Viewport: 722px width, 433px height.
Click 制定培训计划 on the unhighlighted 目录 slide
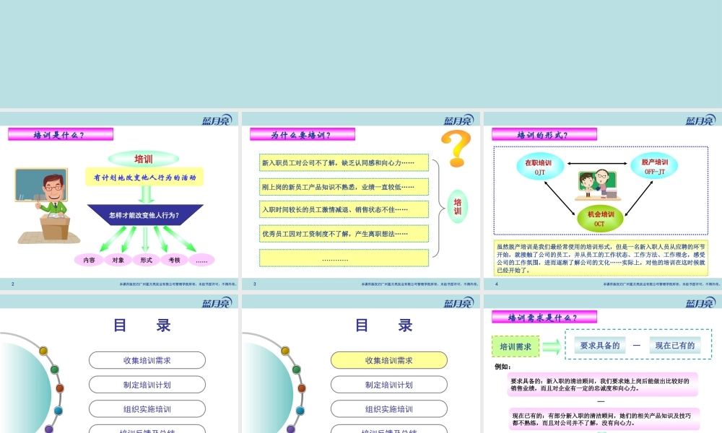[x=147, y=385]
